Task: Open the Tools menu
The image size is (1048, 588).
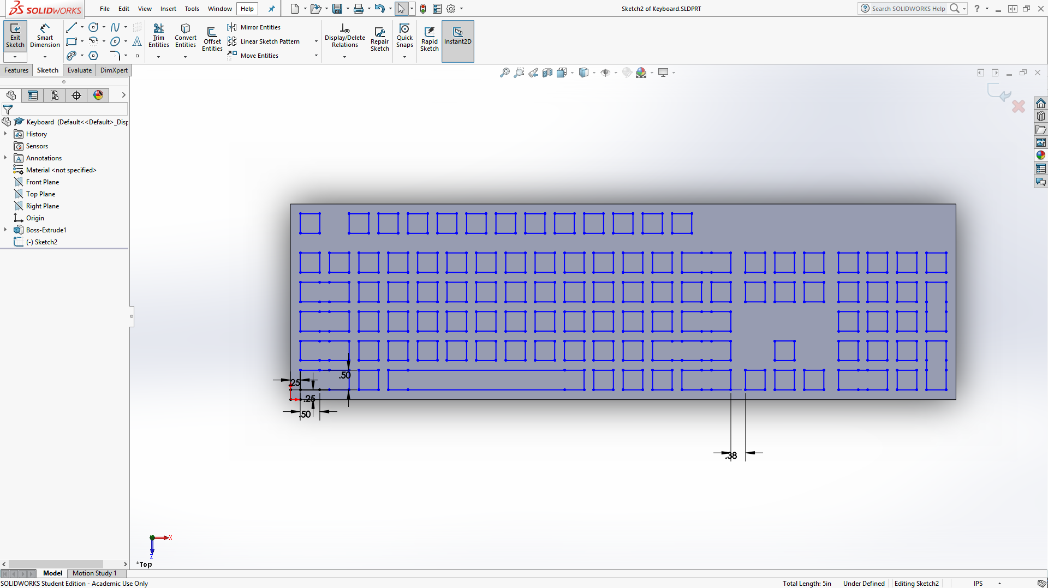Action: pos(192,9)
